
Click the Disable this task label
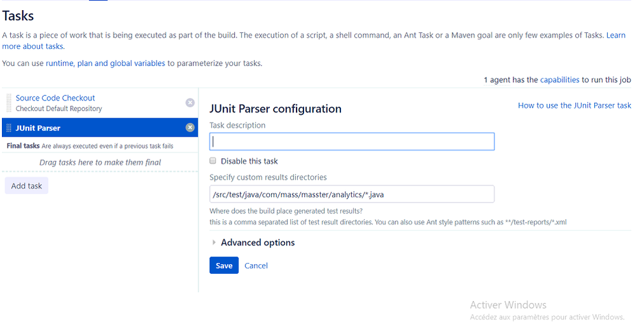249,161
